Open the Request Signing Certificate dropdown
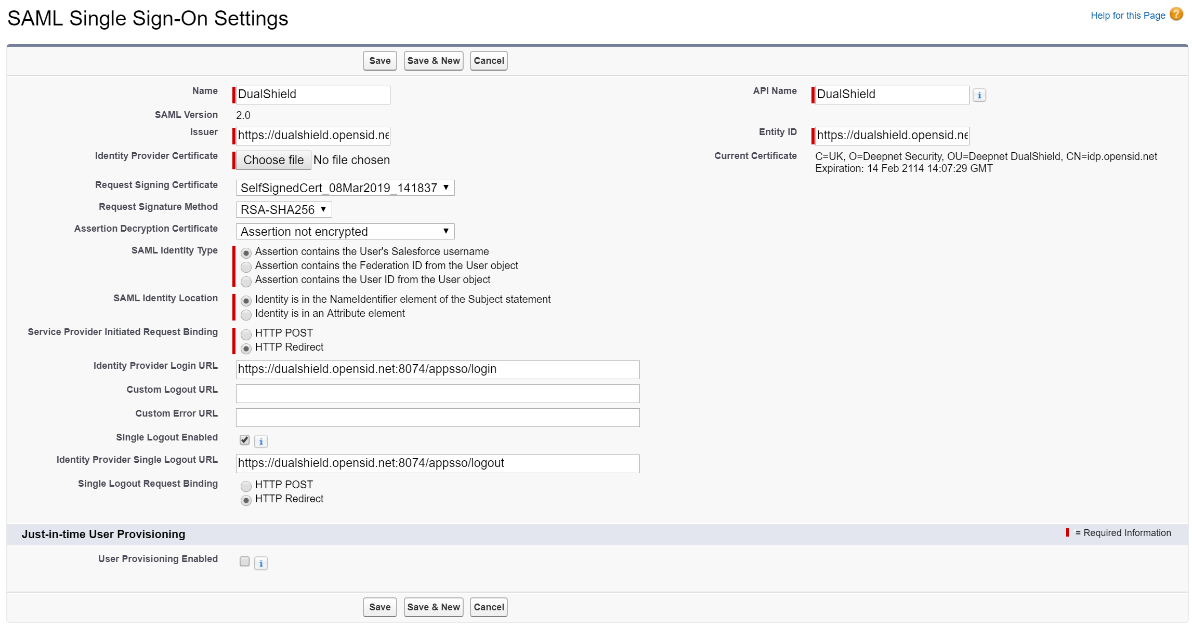This screenshot has height=628, width=1192. pos(345,188)
